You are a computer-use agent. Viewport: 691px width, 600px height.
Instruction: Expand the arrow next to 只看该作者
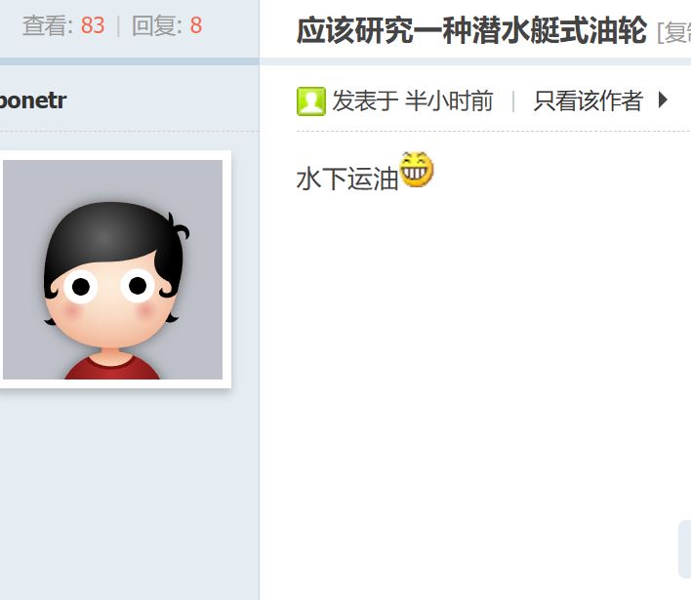[663, 100]
